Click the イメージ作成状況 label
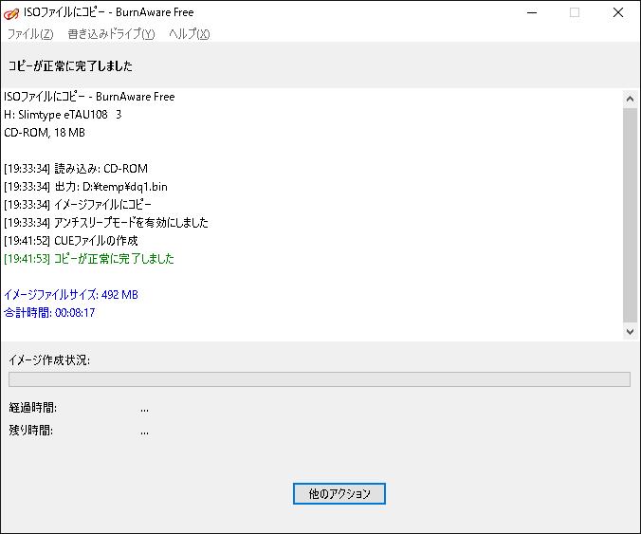Image resolution: width=641 pixels, height=534 pixels. coord(49,360)
